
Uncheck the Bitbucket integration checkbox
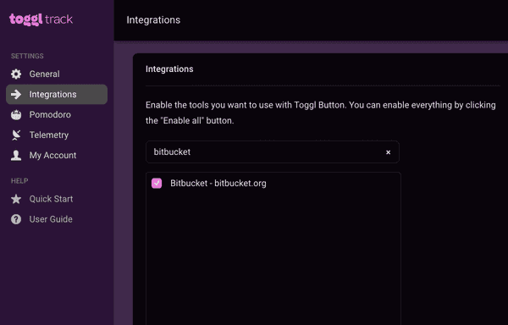pos(157,183)
